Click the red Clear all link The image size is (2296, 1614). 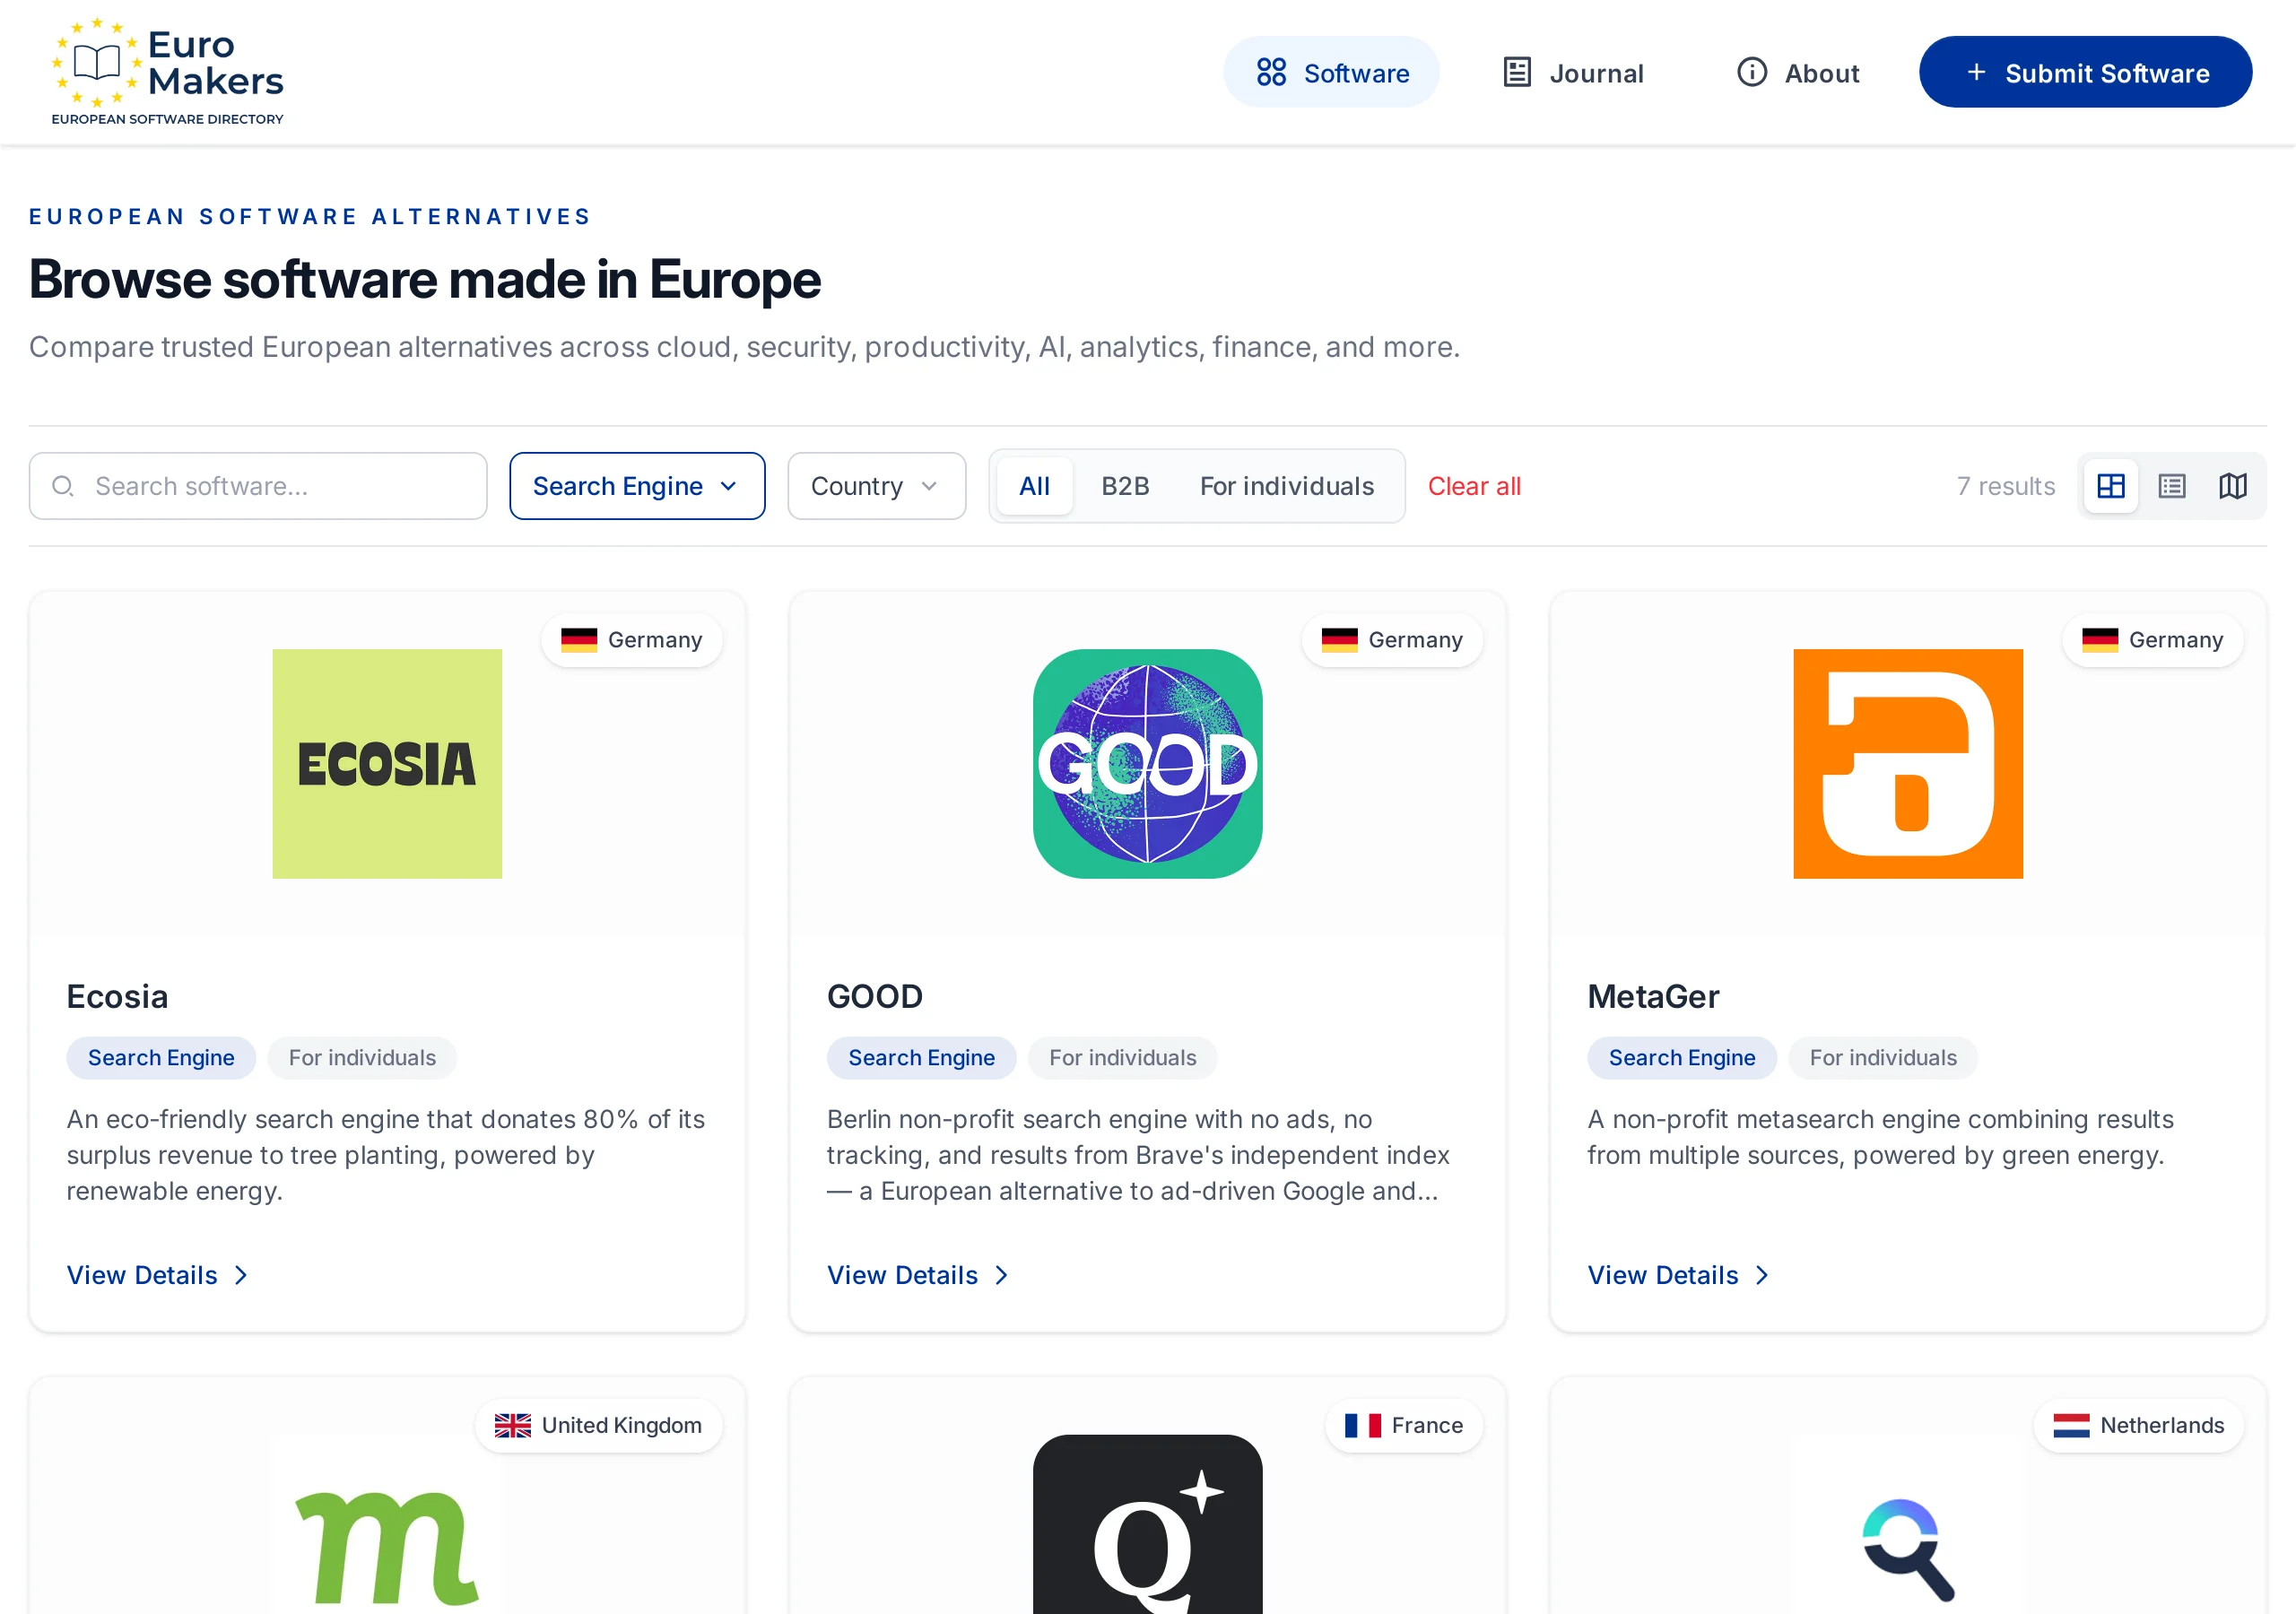tap(1474, 486)
